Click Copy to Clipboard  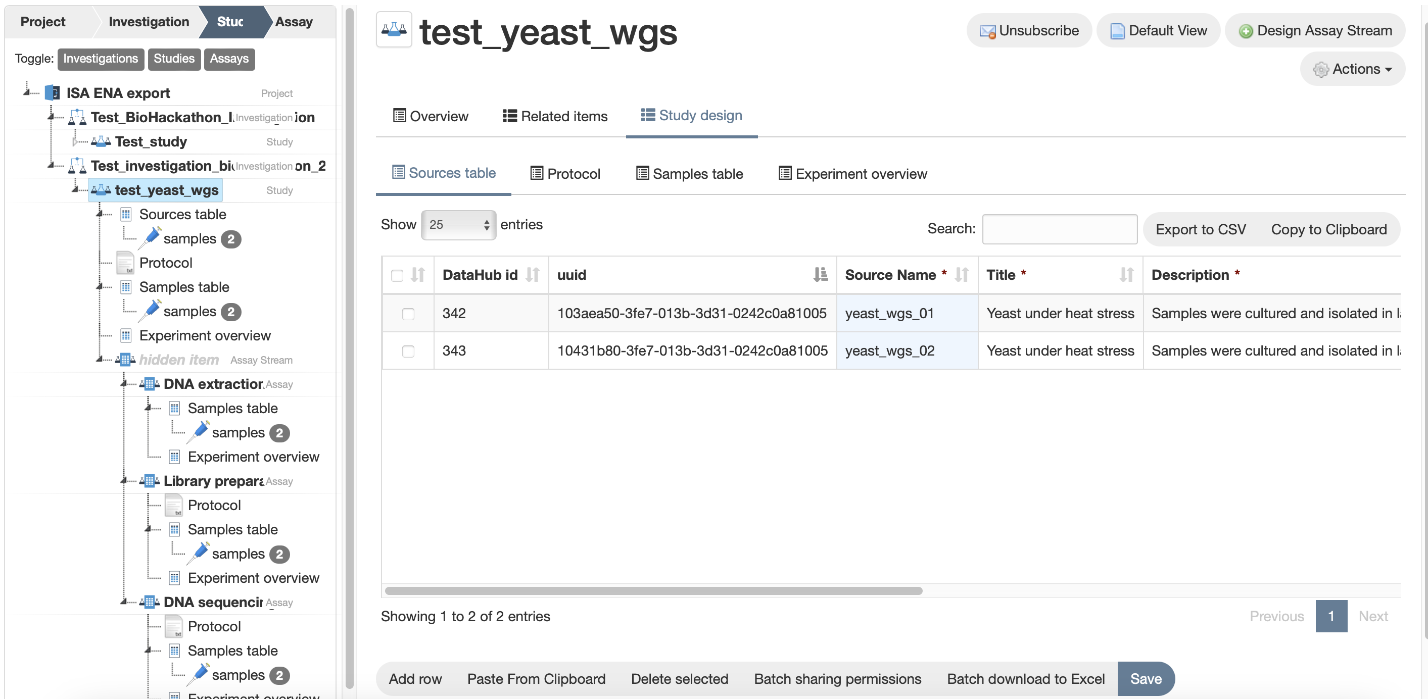pyautogui.click(x=1329, y=229)
